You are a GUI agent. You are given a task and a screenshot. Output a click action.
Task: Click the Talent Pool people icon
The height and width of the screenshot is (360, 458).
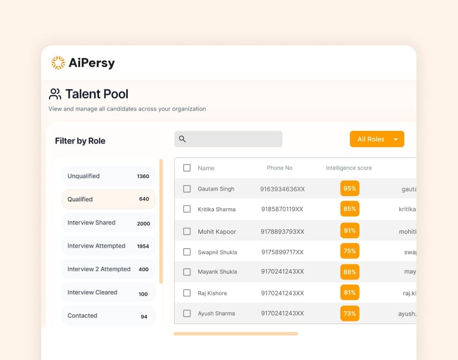tap(55, 94)
